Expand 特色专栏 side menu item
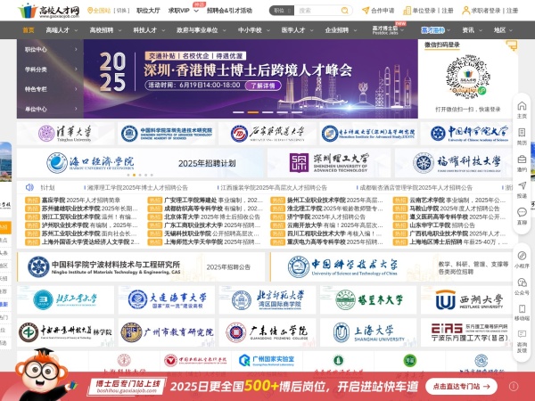 point(50,89)
